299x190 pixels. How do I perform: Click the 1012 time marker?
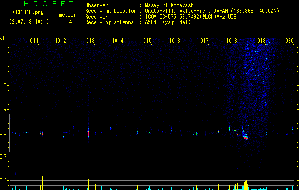click(60, 41)
